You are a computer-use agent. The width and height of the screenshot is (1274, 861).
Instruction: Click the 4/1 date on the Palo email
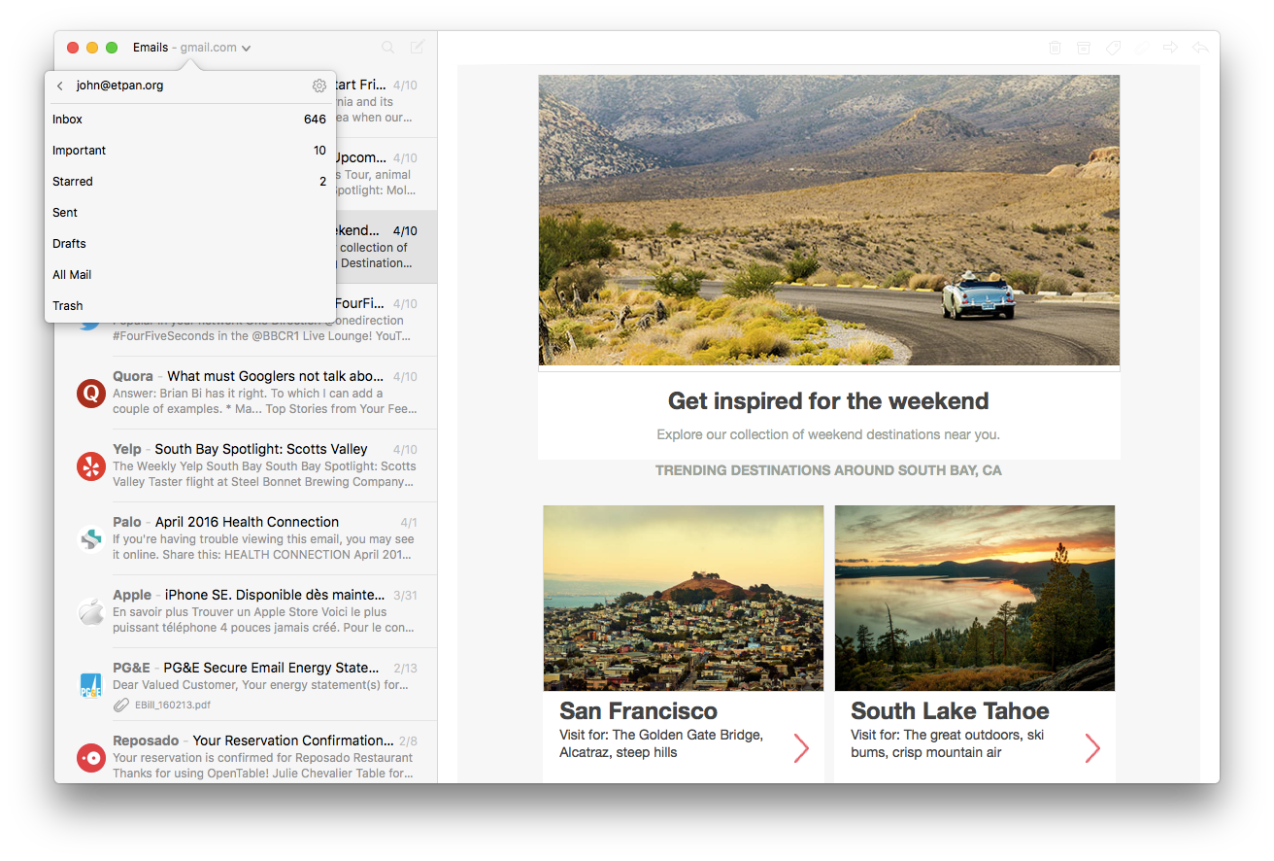(x=409, y=523)
